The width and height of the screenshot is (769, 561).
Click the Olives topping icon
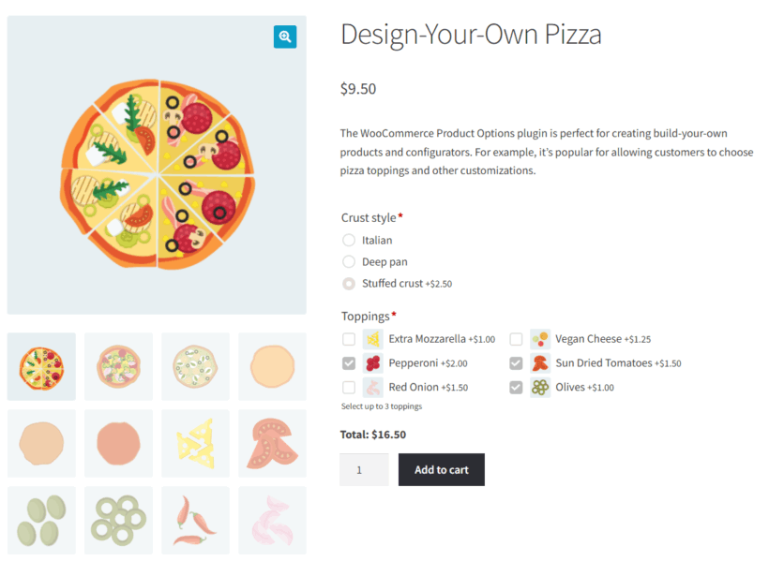pyautogui.click(x=539, y=387)
